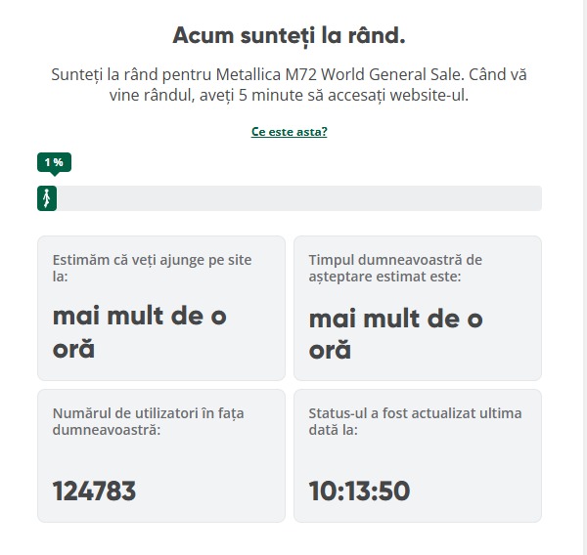
Task: Click "Estimăm că veți ajunge pe site la:" label
Action: pyautogui.click(x=153, y=269)
